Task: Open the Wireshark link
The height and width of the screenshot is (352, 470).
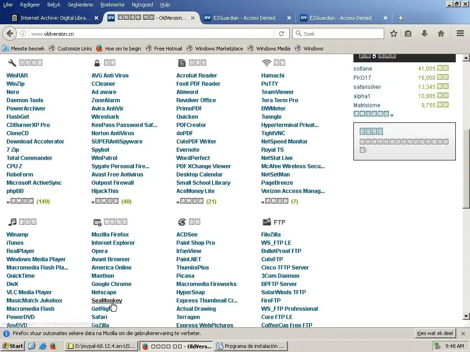Action: coord(105,117)
